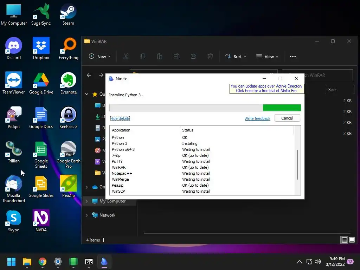Screen dimensions: 360x270
Task: Open the Trillian desktop icon
Action: pyautogui.click(x=14, y=152)
